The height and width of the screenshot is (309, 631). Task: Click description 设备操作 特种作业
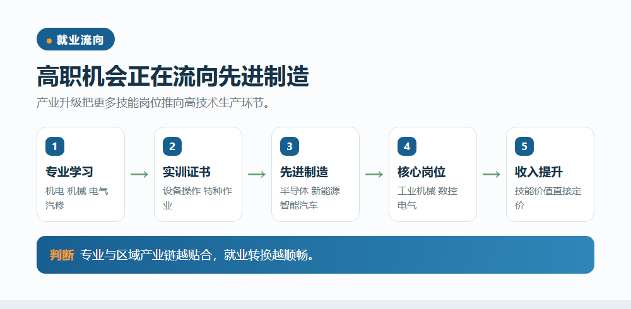198,198
